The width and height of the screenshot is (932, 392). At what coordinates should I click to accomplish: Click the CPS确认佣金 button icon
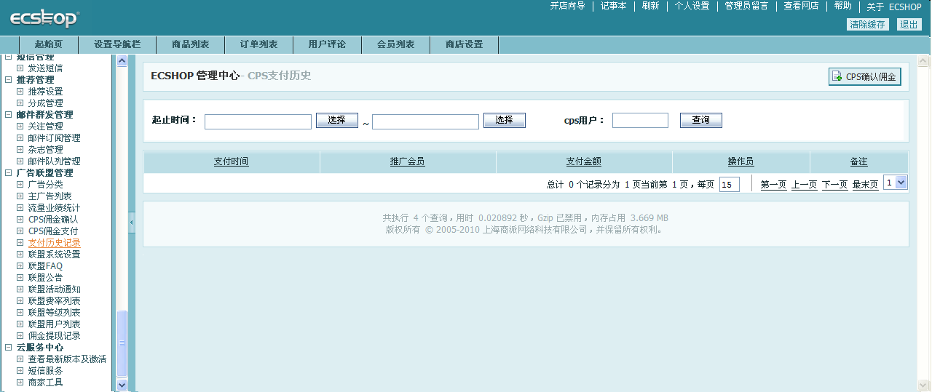[838, 76]
